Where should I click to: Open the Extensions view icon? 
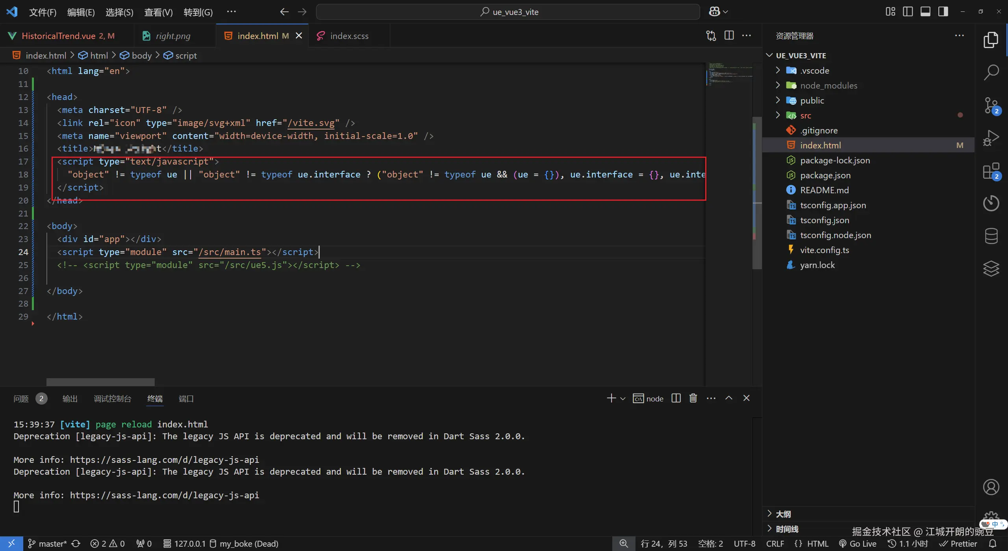pyautogui.click(x=991, y=171)
